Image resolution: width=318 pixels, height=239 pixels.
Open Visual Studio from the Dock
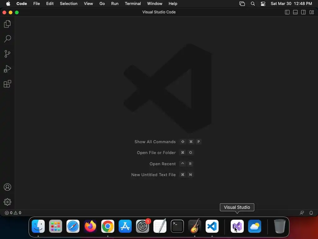tap(237, 226)
